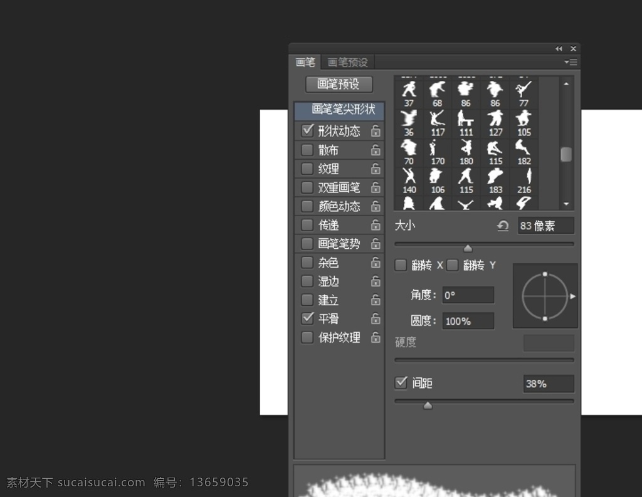Viewport: 642px width, 497px height.
Task: Toggle the 翻转 X checkbox
Action: 401,265
